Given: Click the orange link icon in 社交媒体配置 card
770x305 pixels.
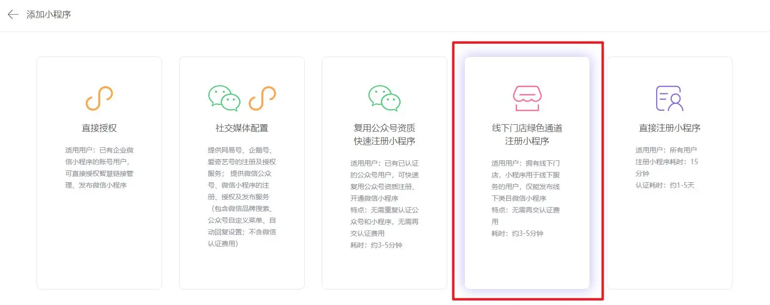Looking at the screenshot, I should pyautogui.click(x=262, y=98).
